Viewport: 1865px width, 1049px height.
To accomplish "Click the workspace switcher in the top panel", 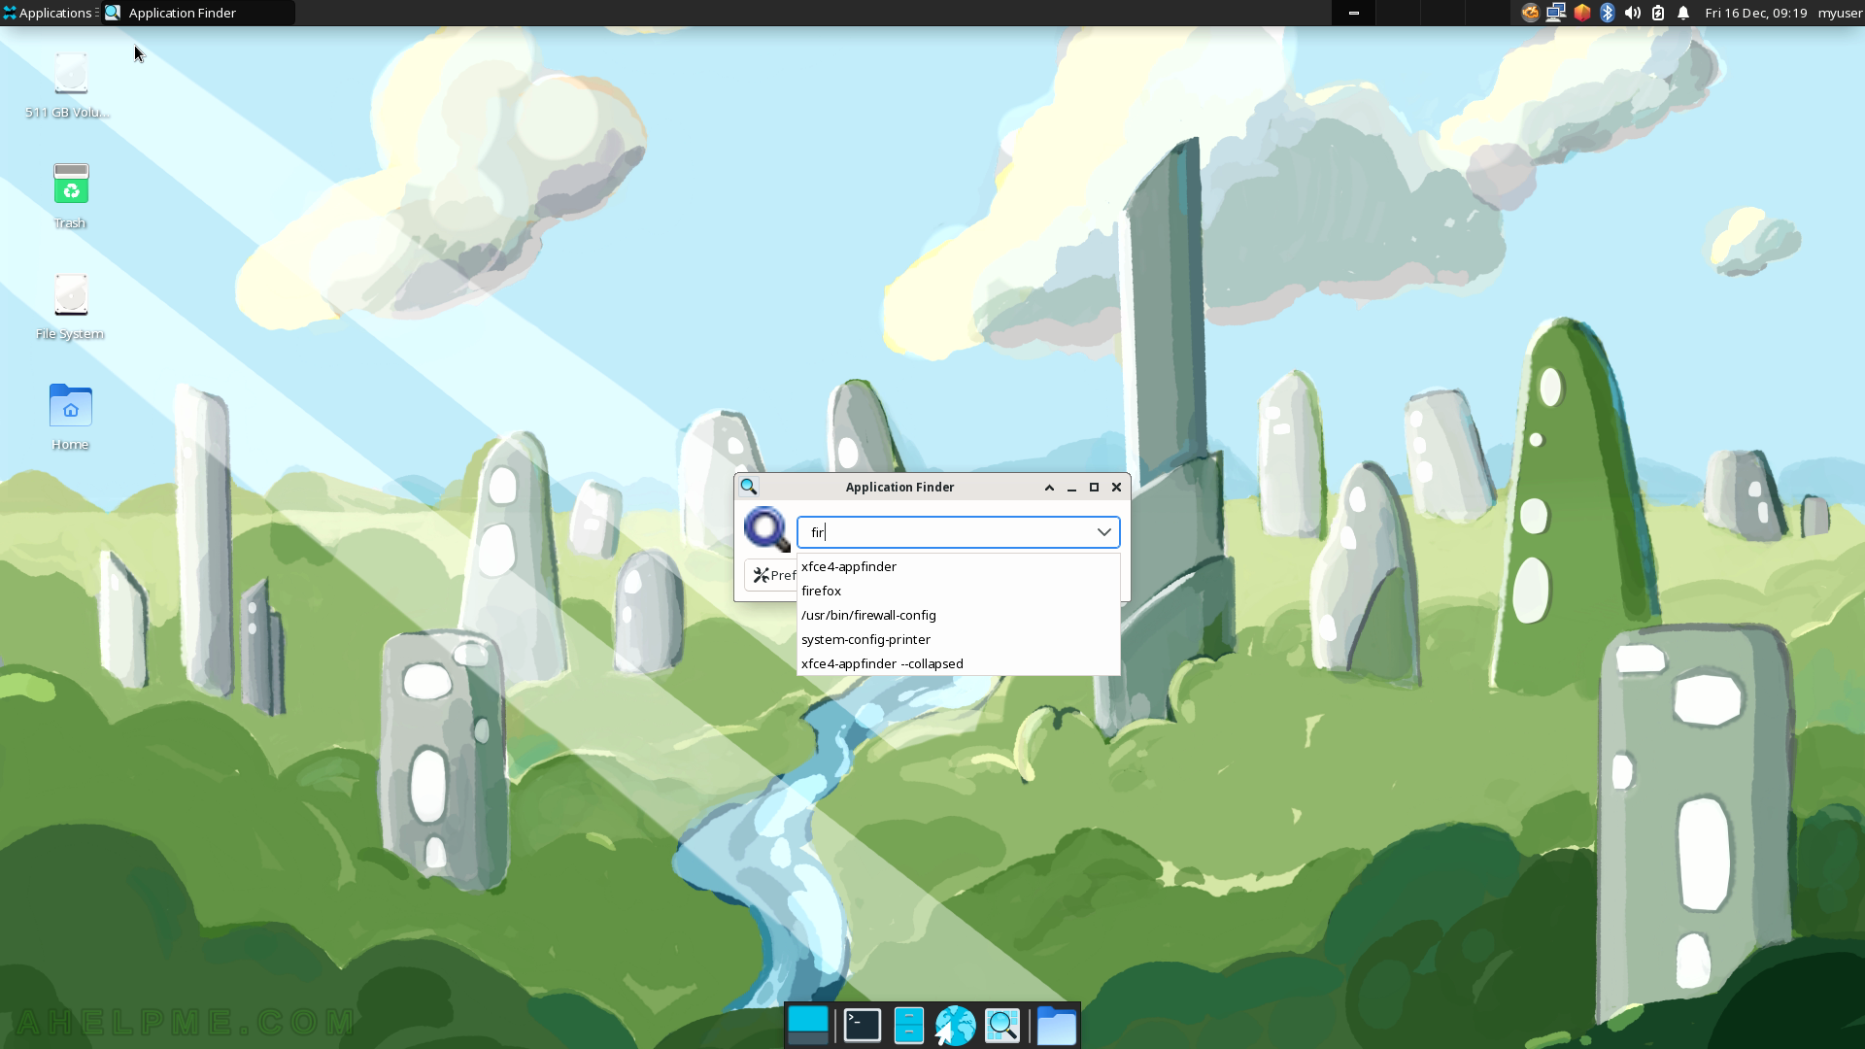I will (x=1419, y=13).
